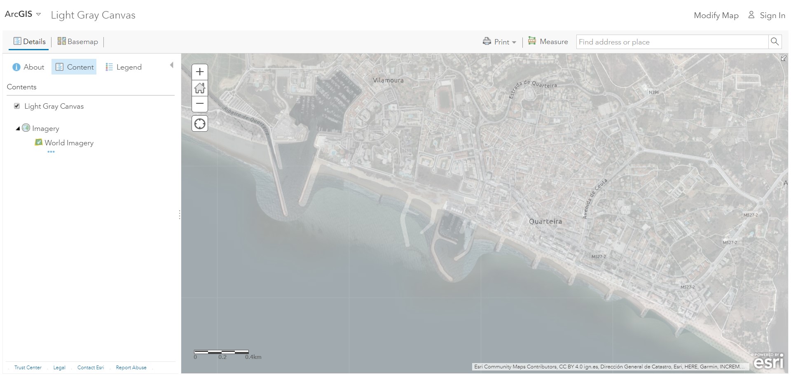Select the World Imagery layer name

point(69,143)
